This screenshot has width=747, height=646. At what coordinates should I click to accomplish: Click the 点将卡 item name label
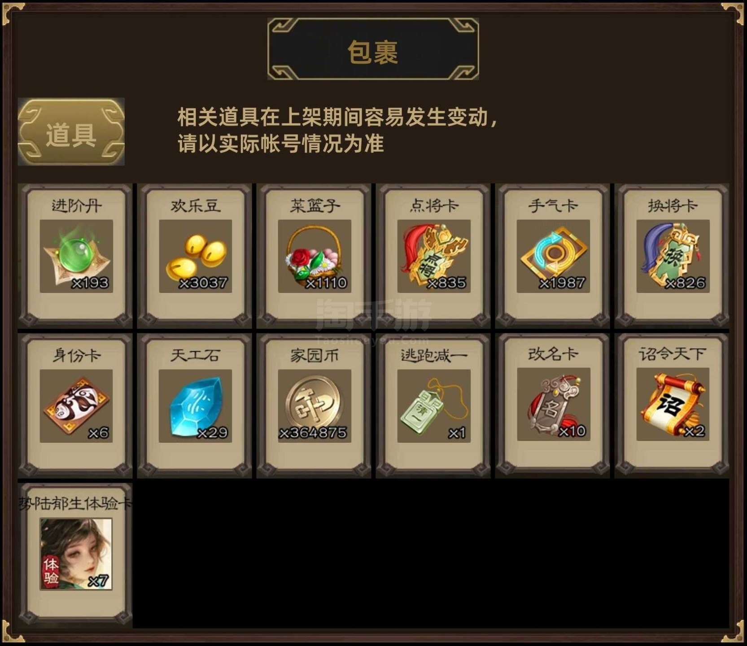tap(434, 205)
